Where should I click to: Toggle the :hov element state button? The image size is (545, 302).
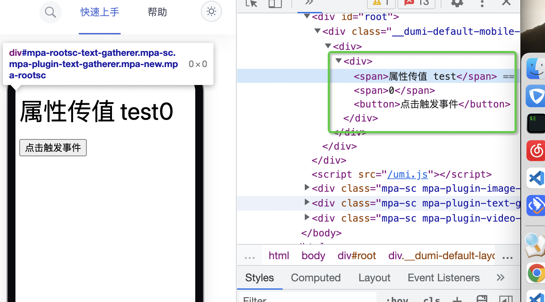397,300
